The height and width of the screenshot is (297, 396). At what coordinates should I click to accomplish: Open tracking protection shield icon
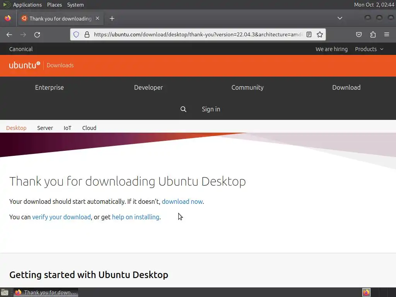coord(76,34)
